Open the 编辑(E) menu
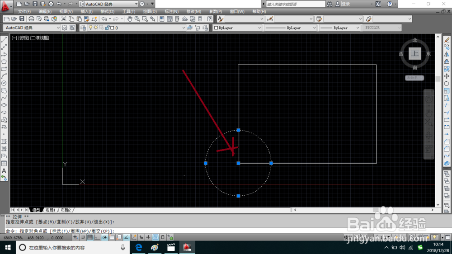 45,12
